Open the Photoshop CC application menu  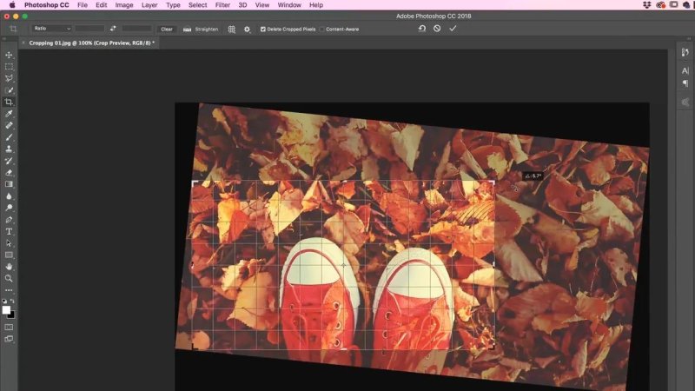click(47, 5)
